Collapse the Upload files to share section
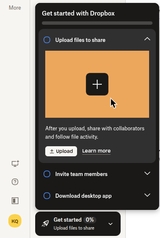The height and width of the screenshot is (238, 160). (x=147, y=39)
